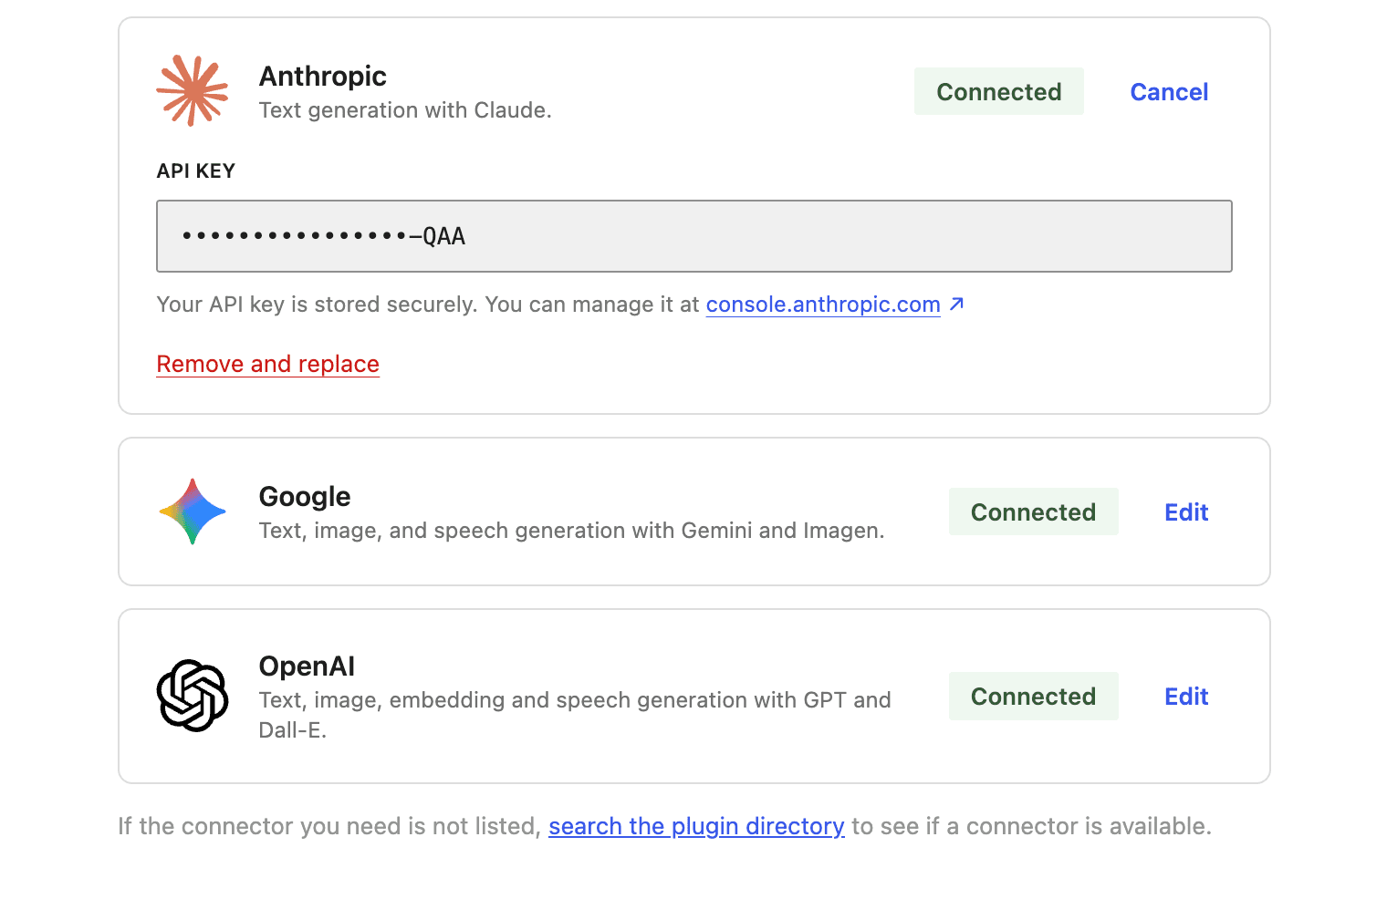Cancel editing the Anthropic connector

1169,92
